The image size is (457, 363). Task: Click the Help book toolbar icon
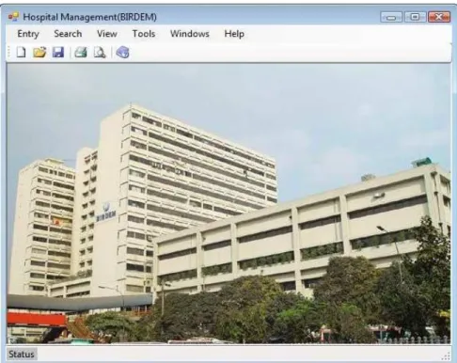click(122, 53)
